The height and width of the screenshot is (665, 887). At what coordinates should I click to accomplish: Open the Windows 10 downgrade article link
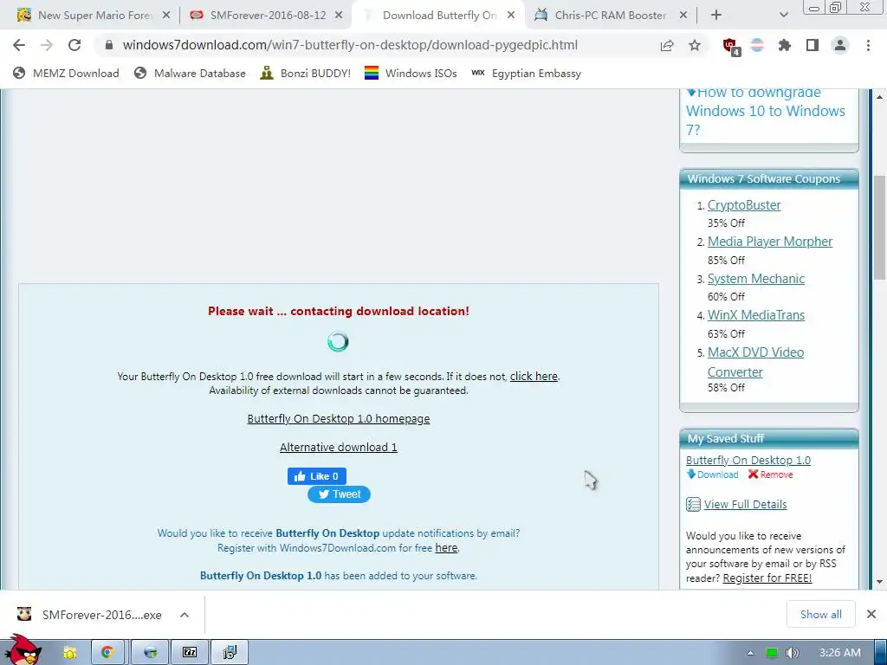point(766,112)
